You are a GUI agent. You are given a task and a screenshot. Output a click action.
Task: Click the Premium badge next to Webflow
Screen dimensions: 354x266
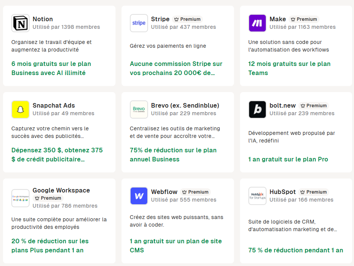195,192
